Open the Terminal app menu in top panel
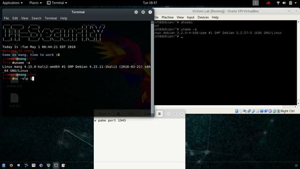Viewport: 300px width, 169px height. (x=57, y=3)
